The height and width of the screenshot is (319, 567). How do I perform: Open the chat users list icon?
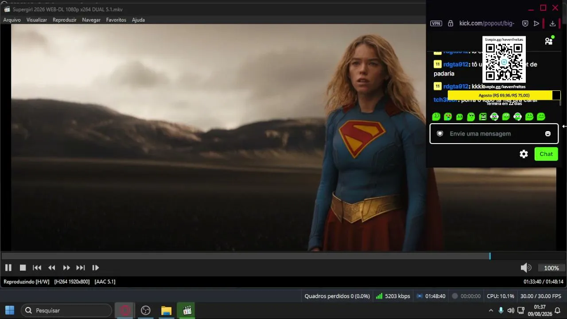coord(549,41)
